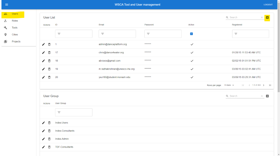
Task: Jump to last page of users
Action: point(270,85)
